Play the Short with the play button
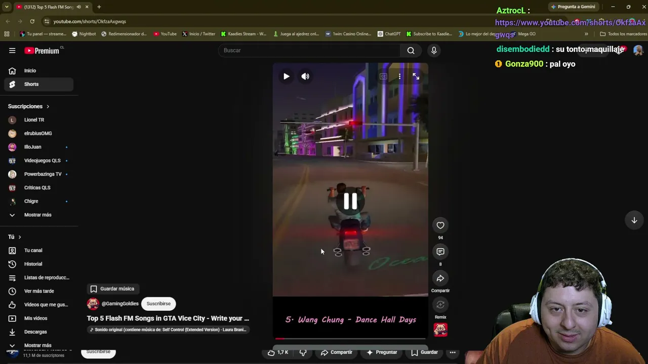This screenshot has height=364, width=648. (x=287, y=76)
